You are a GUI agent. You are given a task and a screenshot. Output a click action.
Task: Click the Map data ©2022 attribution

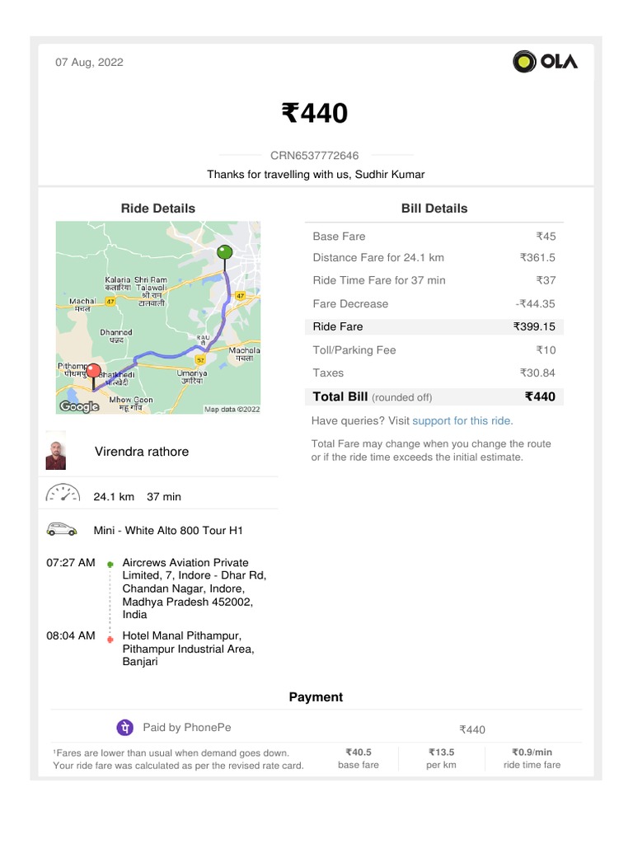(232, 409)
